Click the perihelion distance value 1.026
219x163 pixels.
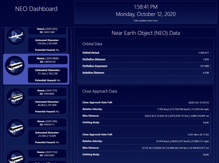click(x=206, y=59)
